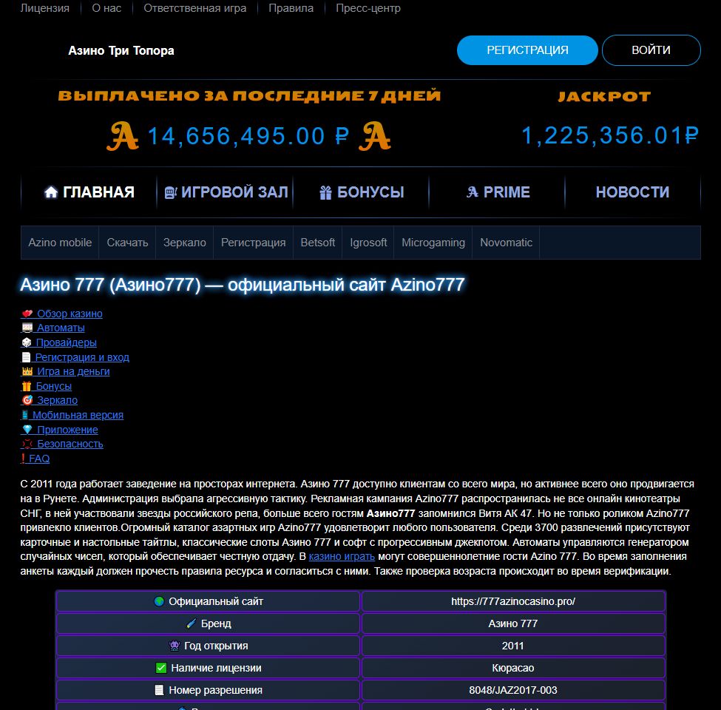
Task: Open the Betsoft provider tab
Action: [317, 242]
